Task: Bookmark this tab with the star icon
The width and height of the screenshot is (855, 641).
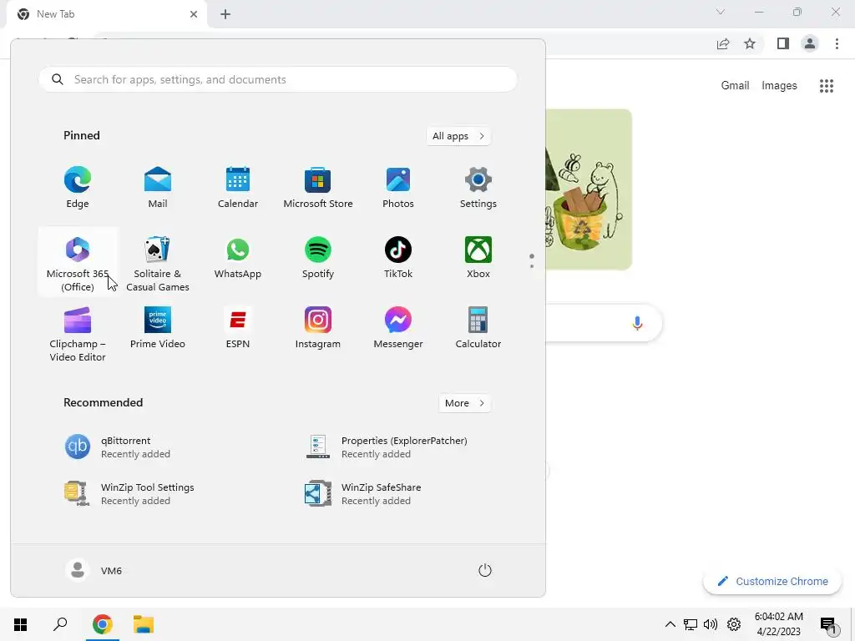Action: [750, 43]
